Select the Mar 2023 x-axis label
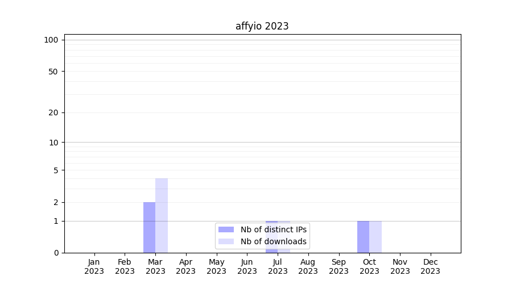This screenshot has width=512, height=284. point(155,266)
